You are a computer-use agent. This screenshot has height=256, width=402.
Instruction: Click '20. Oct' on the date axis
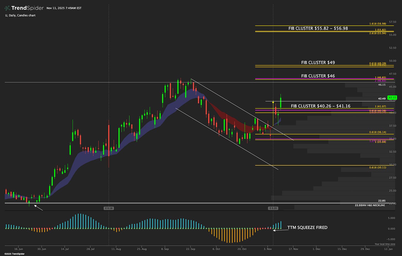point(242,249)
